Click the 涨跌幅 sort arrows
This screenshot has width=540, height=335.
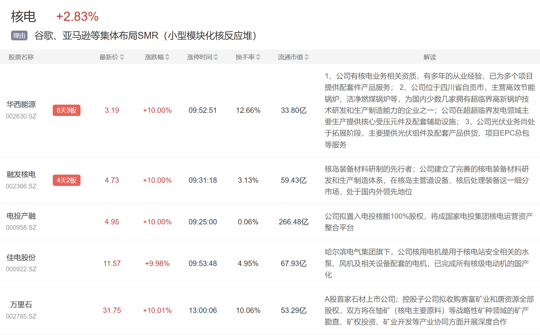167,57
